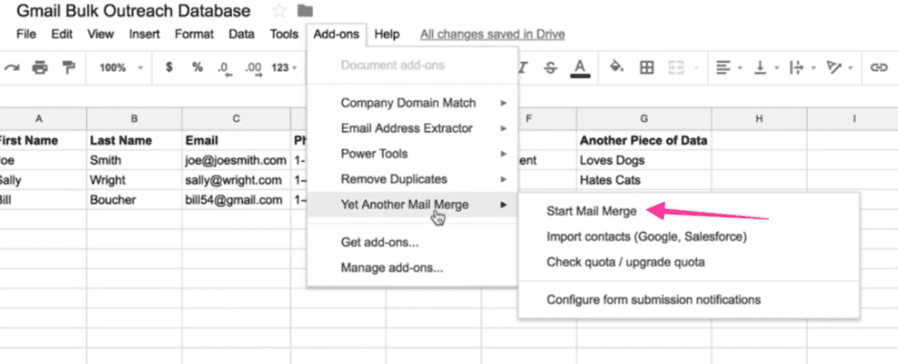
Task: Open horizontal align options
Action: [729, 67]
